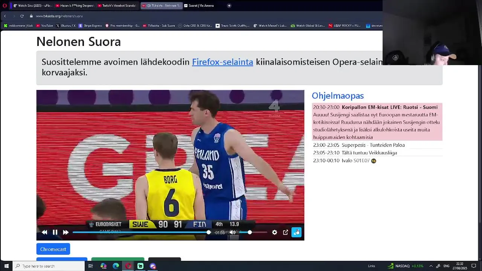Select Koripallon EM-kisat LIVE program entry
The height and width of the screenshot is (271, 482).
click(377, 122)
